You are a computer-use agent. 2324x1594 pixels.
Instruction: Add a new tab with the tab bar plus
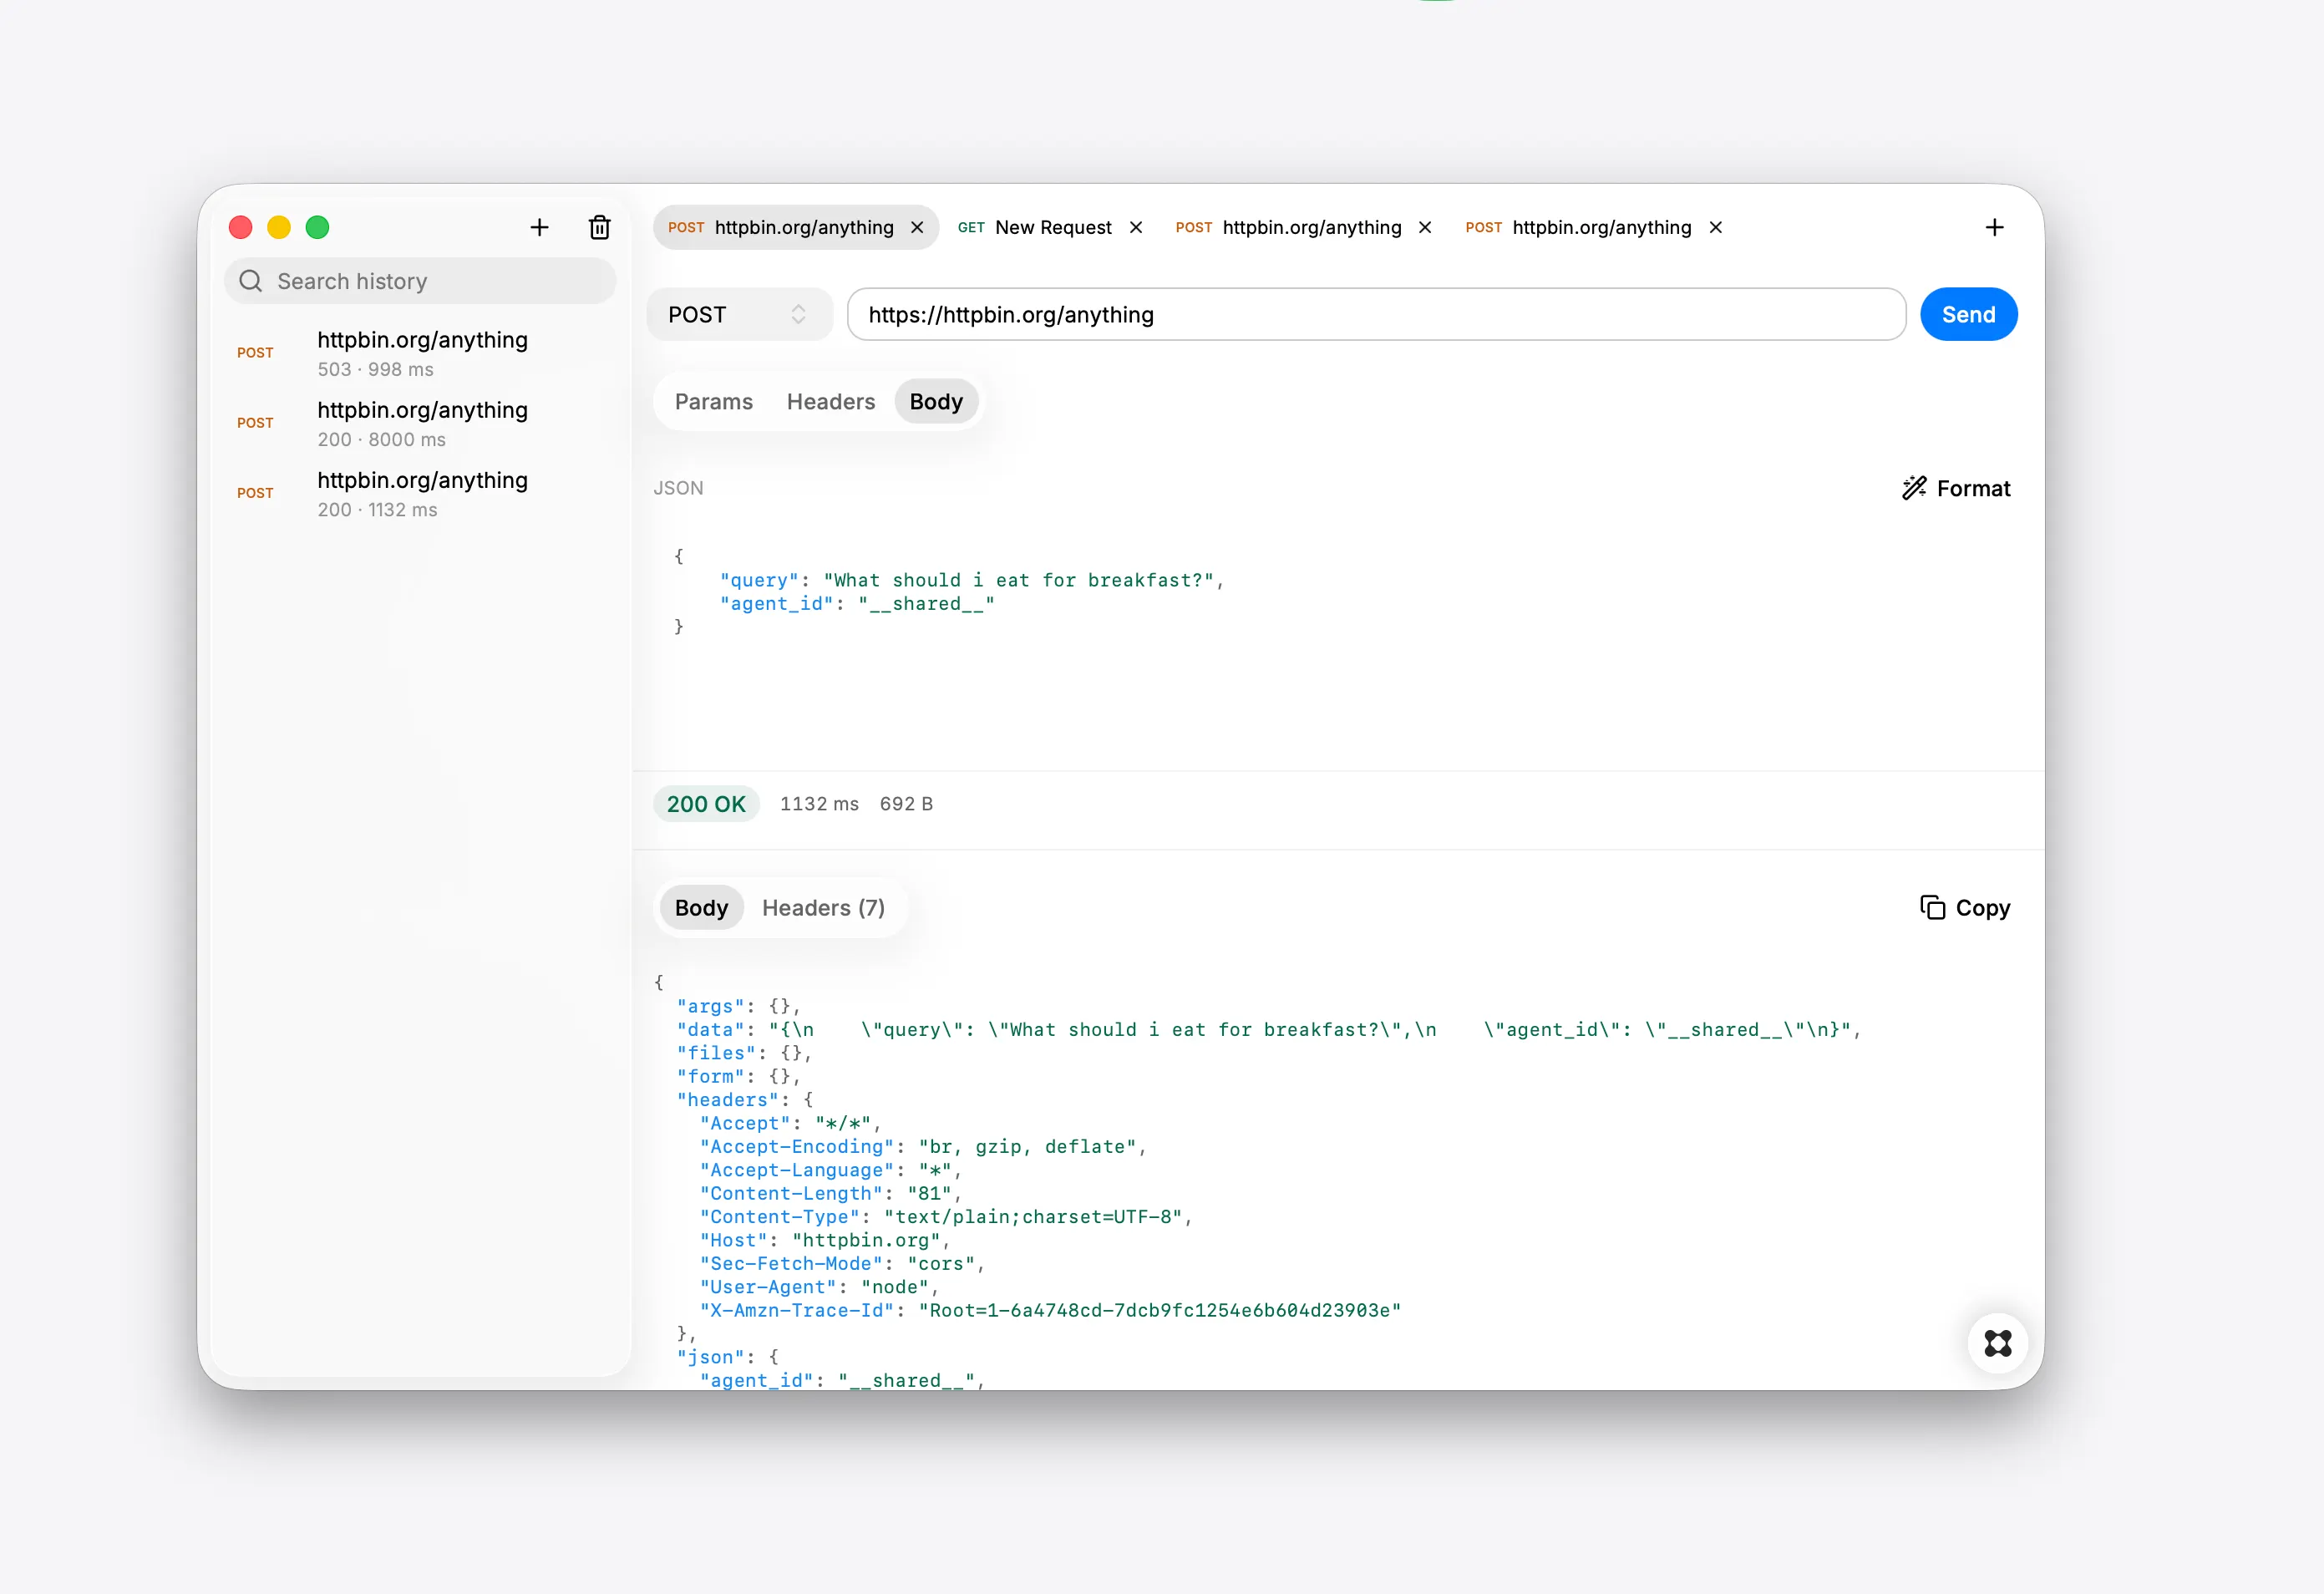tap(1994, 227)
